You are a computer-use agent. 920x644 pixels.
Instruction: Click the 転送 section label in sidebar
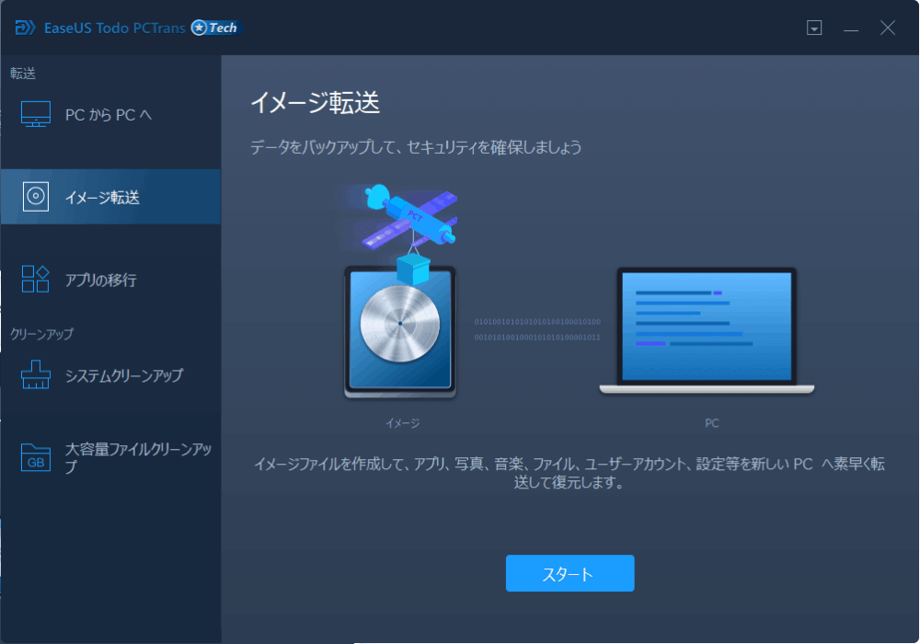[24, 74]
